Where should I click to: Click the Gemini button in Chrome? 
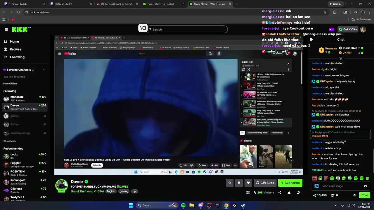(x=335, y=4)
